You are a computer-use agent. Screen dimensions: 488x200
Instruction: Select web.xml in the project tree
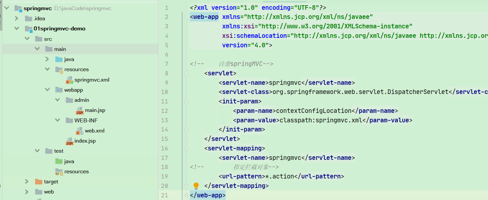pos(95,131)
